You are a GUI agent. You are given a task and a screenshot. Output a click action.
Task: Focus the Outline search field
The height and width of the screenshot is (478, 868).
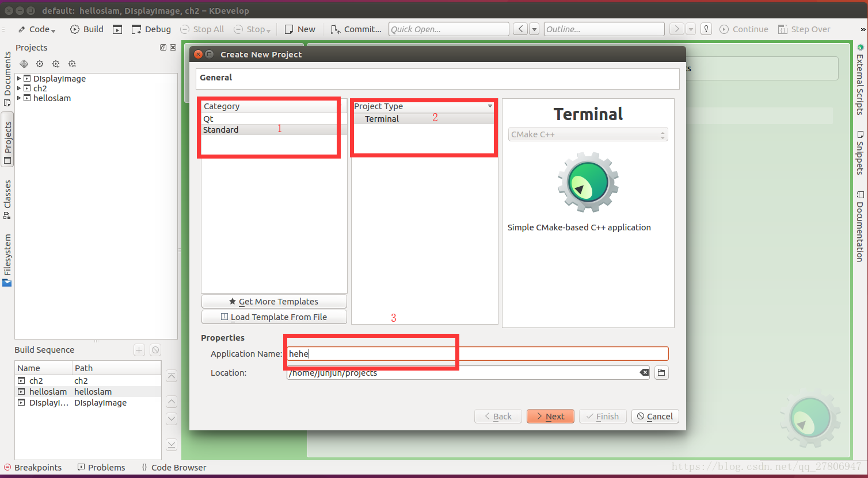[x=604, y=29]
